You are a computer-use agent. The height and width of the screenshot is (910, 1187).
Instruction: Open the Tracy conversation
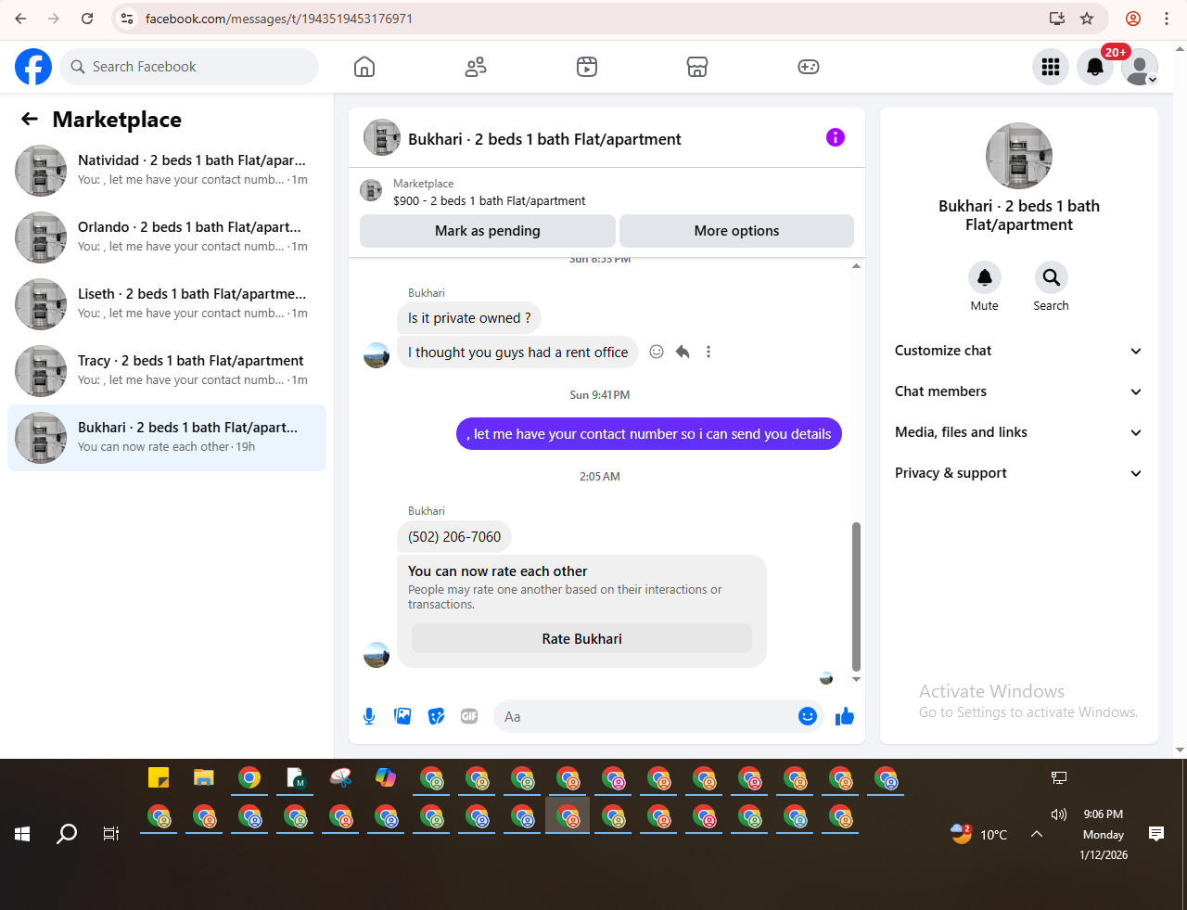coord(167,371)
